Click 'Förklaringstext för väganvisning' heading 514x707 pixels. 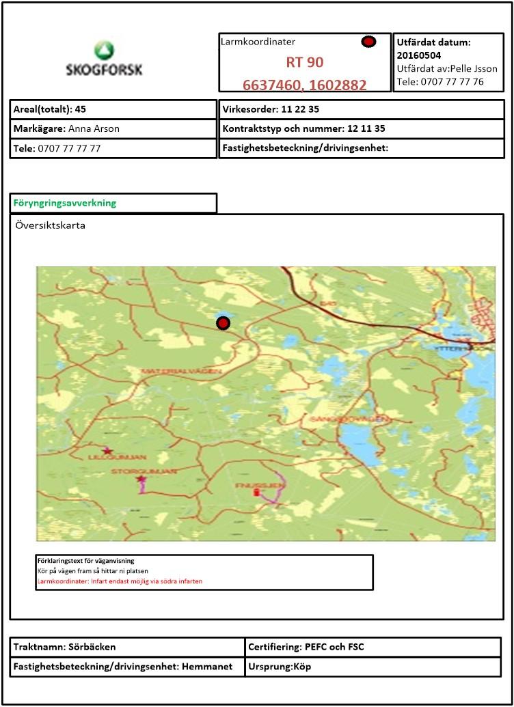point(85,561)
